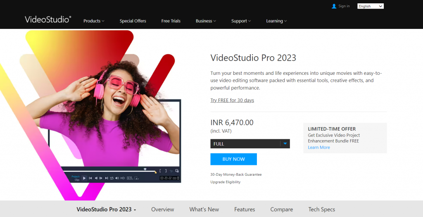Viewport: 423px width, 217px height.
Task: Open the Tech Specs tab
Action: tap(321, 209)
